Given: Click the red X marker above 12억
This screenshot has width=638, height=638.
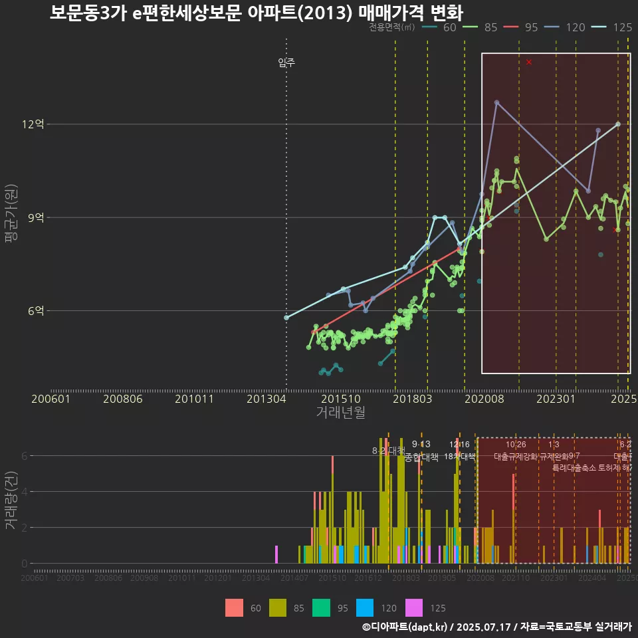Looking at the screenshot, I should [x=529, y=62].
